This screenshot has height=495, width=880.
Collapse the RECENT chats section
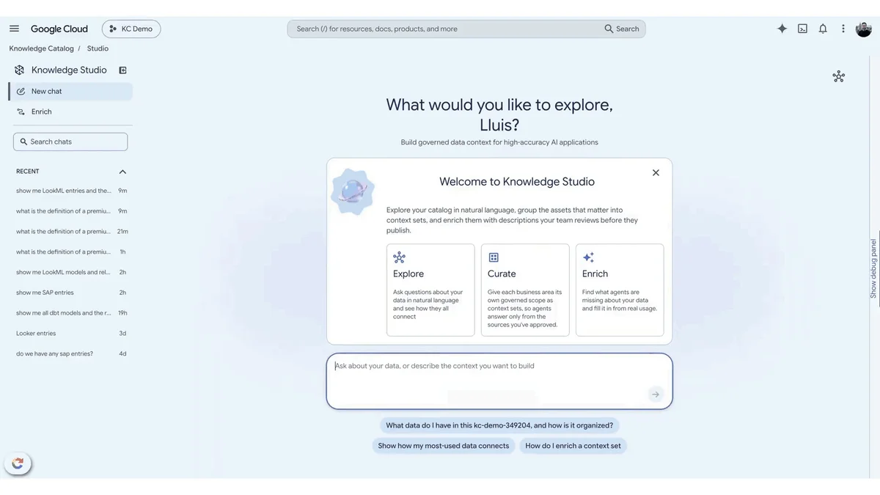122,172
